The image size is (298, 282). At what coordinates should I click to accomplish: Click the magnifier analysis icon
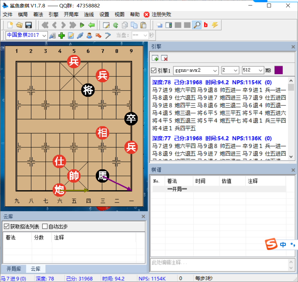click(x=197, y=25)
